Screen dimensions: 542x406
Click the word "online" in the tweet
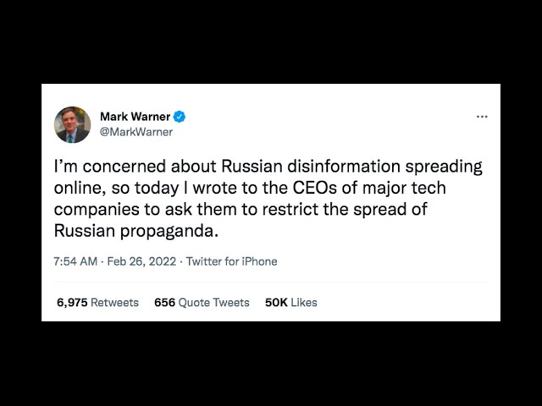point(80,189)
